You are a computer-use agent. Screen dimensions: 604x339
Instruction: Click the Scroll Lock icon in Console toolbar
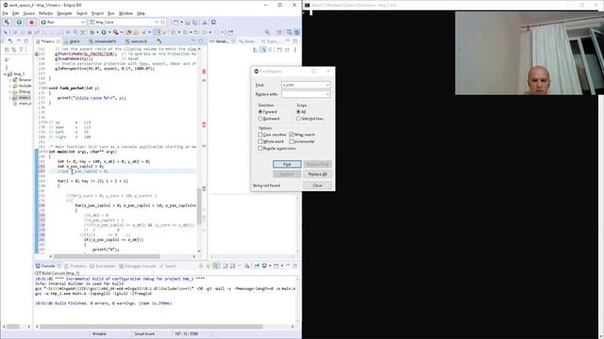pyautogui.click(x=232, y=266)
